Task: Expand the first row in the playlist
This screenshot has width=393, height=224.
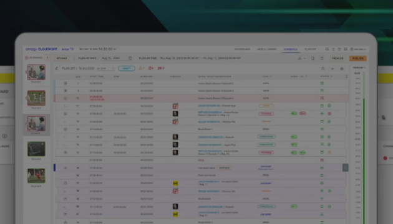Action: [65, 83]
